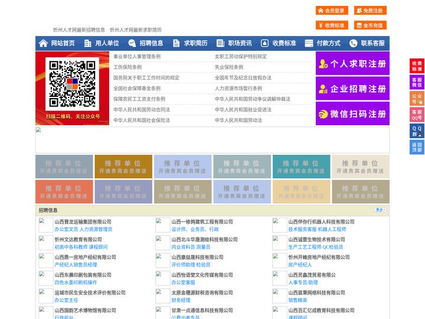Screen dimensions: 425x319
Task: Open 忻州文达教育有限公司 listing
Action: (78, 239)
